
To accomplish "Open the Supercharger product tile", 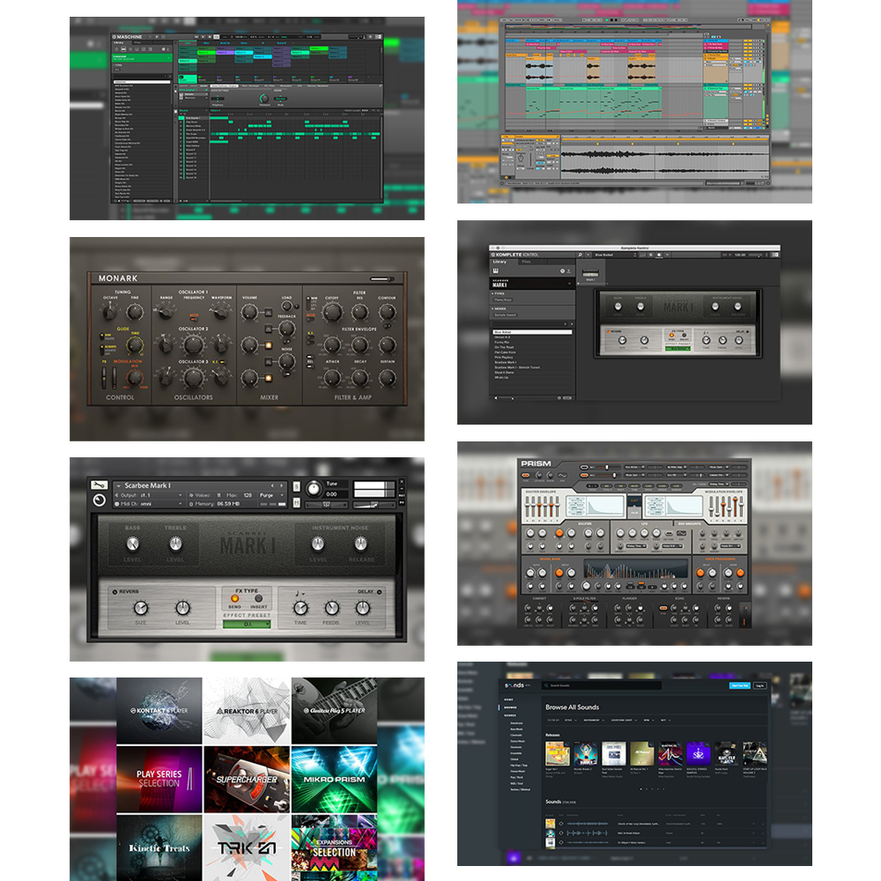I will 248,780.
